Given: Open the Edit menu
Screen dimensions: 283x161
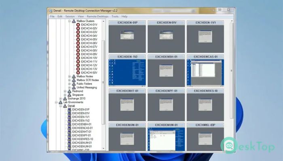Looking at the screenshot, I should point(60,17).
